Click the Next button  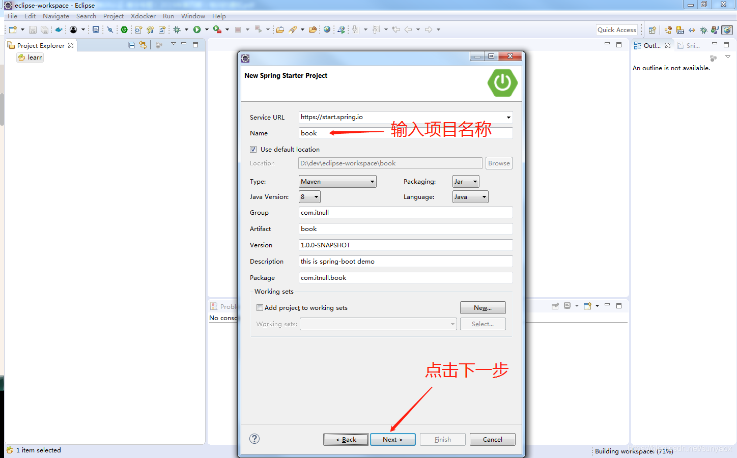point(392,439)
